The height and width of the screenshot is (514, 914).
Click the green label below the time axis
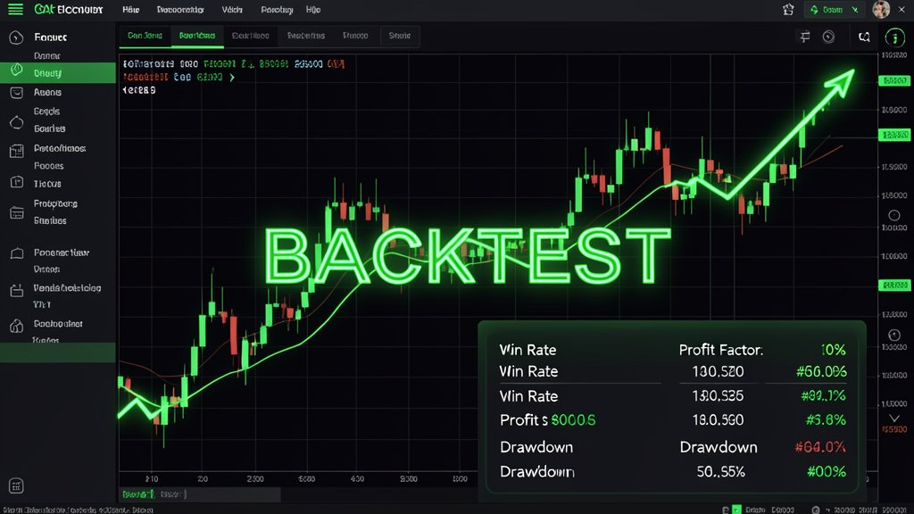coord(138,494)
